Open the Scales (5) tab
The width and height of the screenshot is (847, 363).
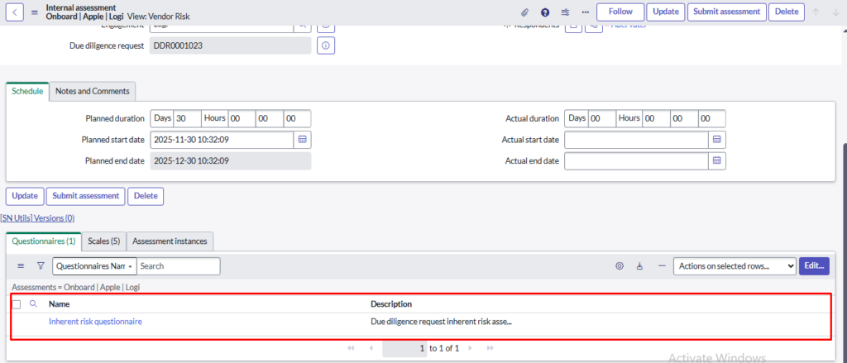click(x=104, y=241)
